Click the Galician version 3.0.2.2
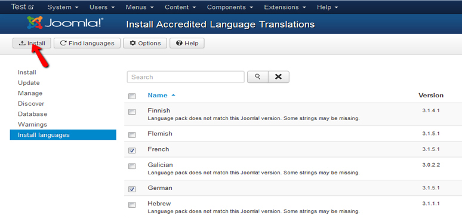Image resolution: width=462 pixels, height=218 pixels. pos(431,165)
